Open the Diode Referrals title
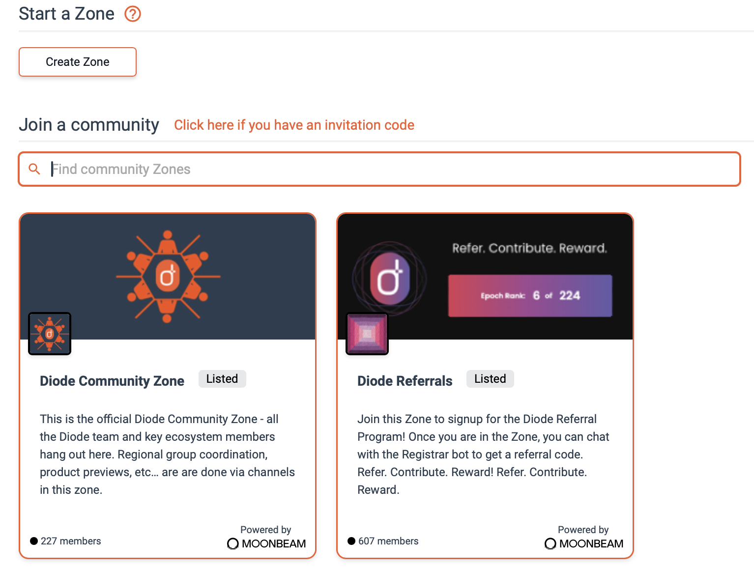This screenshot has height=569, width=754. pyautogui.click(x=405, y=381)
